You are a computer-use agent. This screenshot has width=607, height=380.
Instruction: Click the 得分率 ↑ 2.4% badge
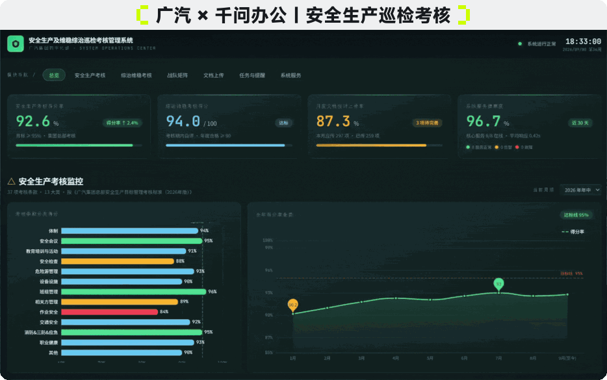tap(122, 123)
